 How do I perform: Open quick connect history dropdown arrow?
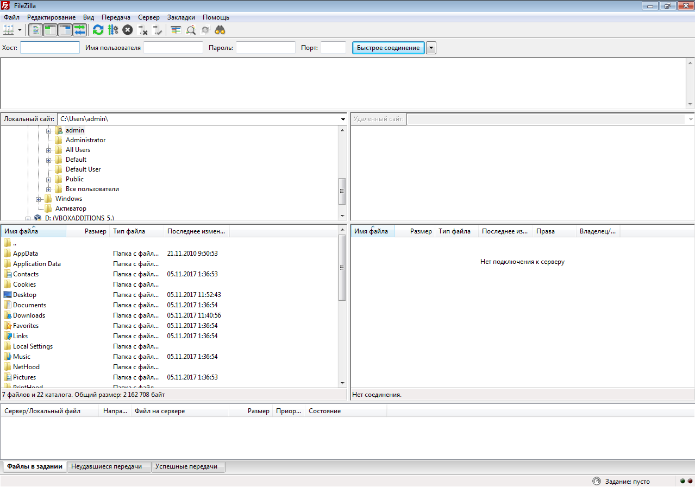(431, 48)
